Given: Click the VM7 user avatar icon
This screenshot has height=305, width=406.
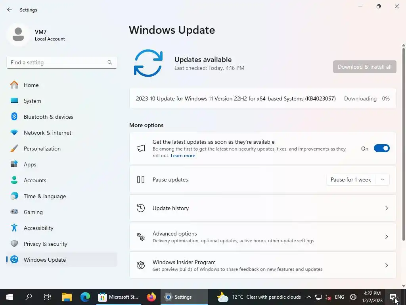Looking at the screenshot, I should (18, 35).
